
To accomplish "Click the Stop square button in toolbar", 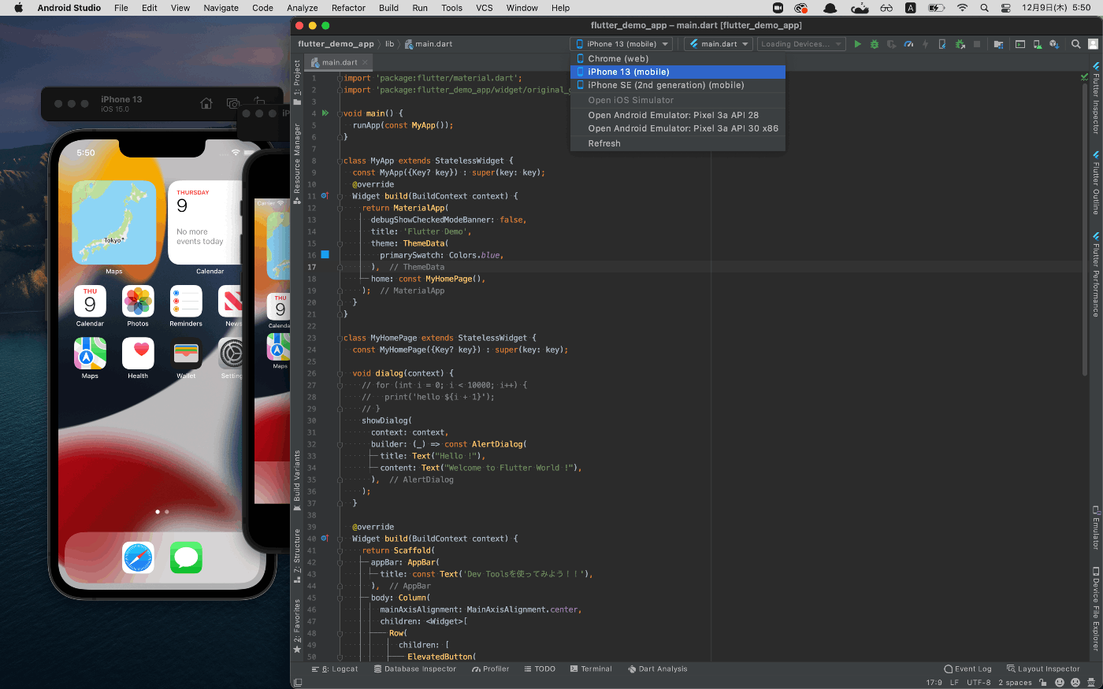I will pos(977,44).
